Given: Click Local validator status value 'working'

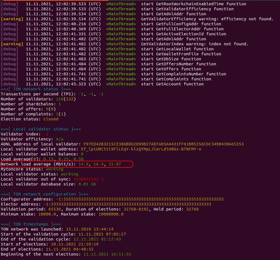Looking at the screenshot, I should (x=70, y=174).
